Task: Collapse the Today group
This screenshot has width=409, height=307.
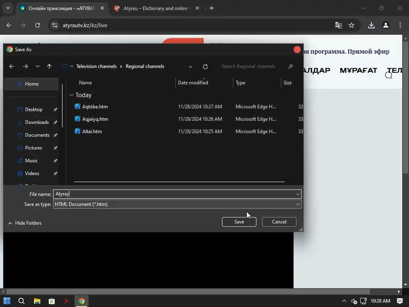Action: click(72, 95)
